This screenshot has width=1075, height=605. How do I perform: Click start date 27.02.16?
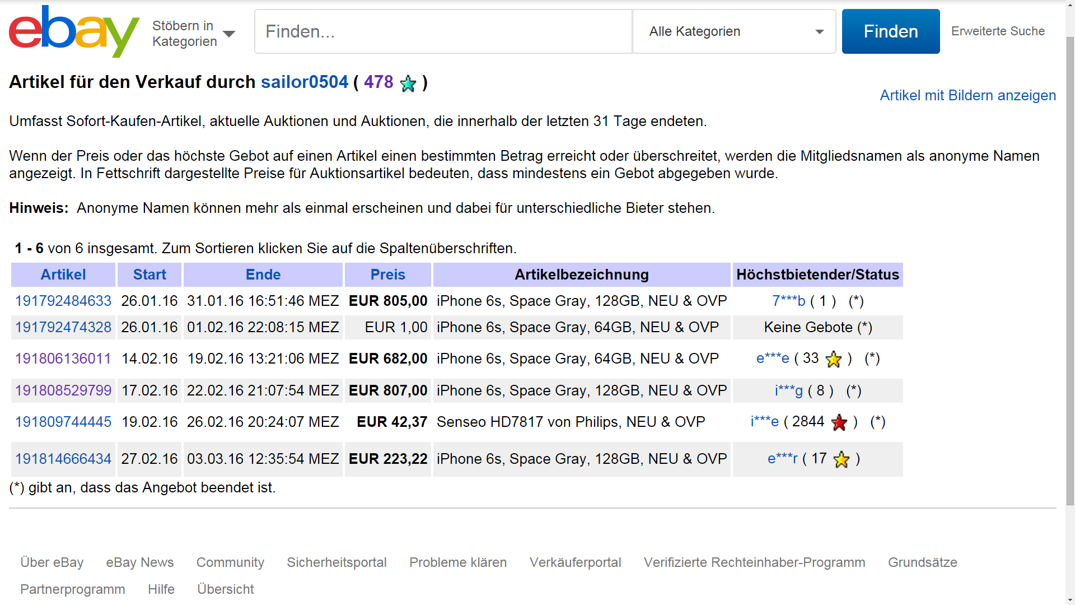point(149,459)
